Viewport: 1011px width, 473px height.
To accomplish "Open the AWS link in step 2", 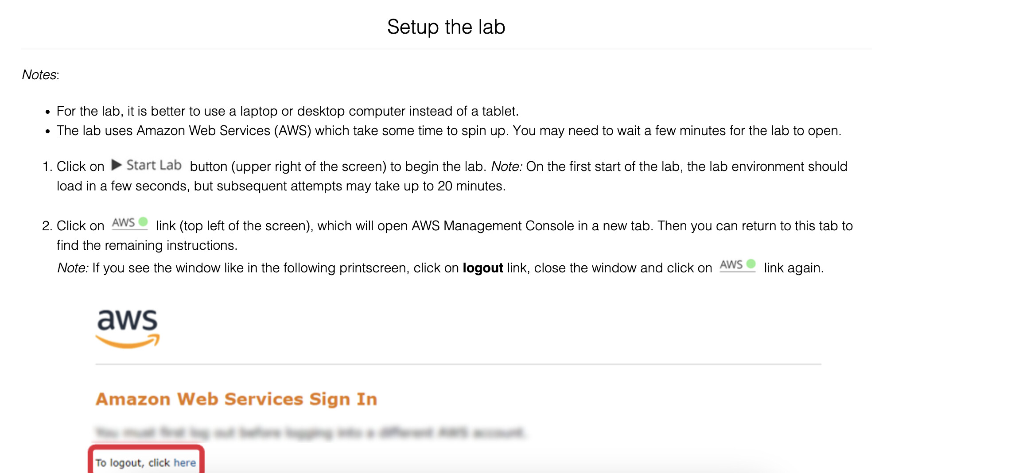I will tap(124, 223).
